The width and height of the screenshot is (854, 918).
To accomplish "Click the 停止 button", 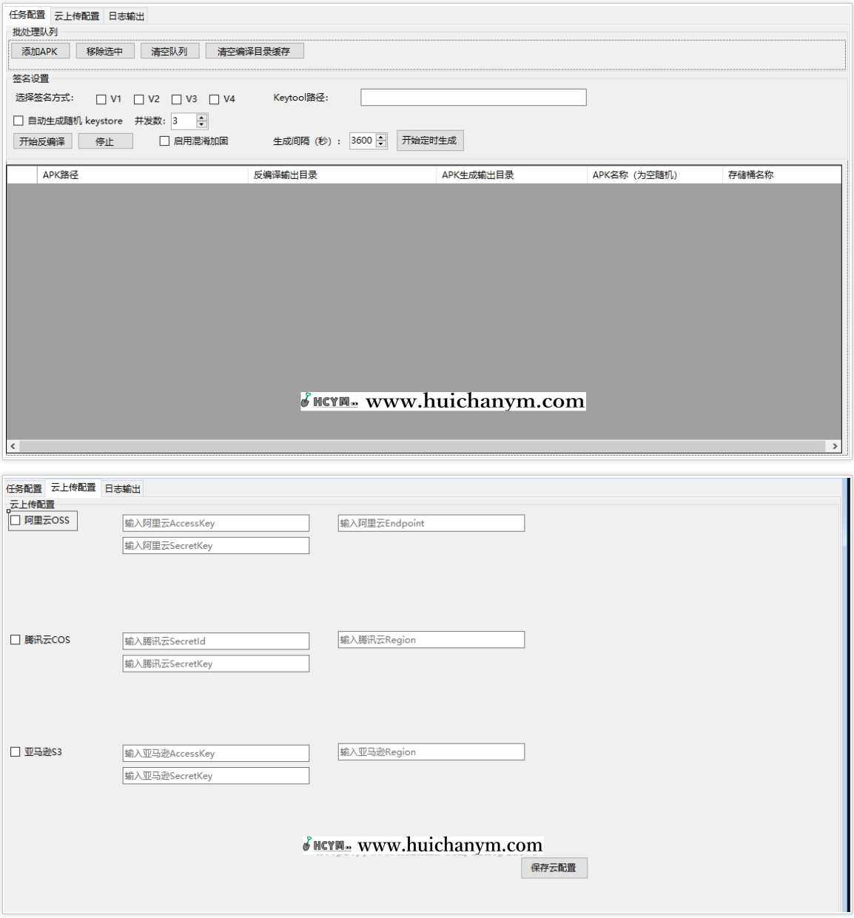I will [105, 141].
